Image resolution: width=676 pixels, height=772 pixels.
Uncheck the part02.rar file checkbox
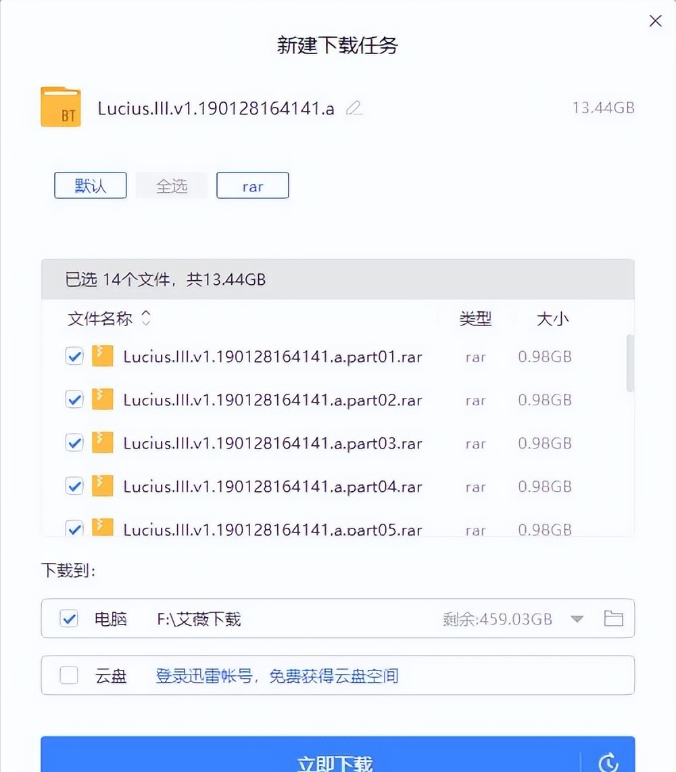tap(74, 399)
